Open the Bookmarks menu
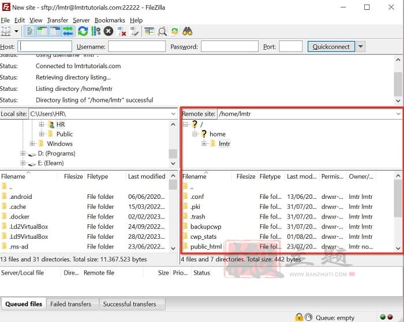This screenshot has height=322, width=404. [110, 20]
